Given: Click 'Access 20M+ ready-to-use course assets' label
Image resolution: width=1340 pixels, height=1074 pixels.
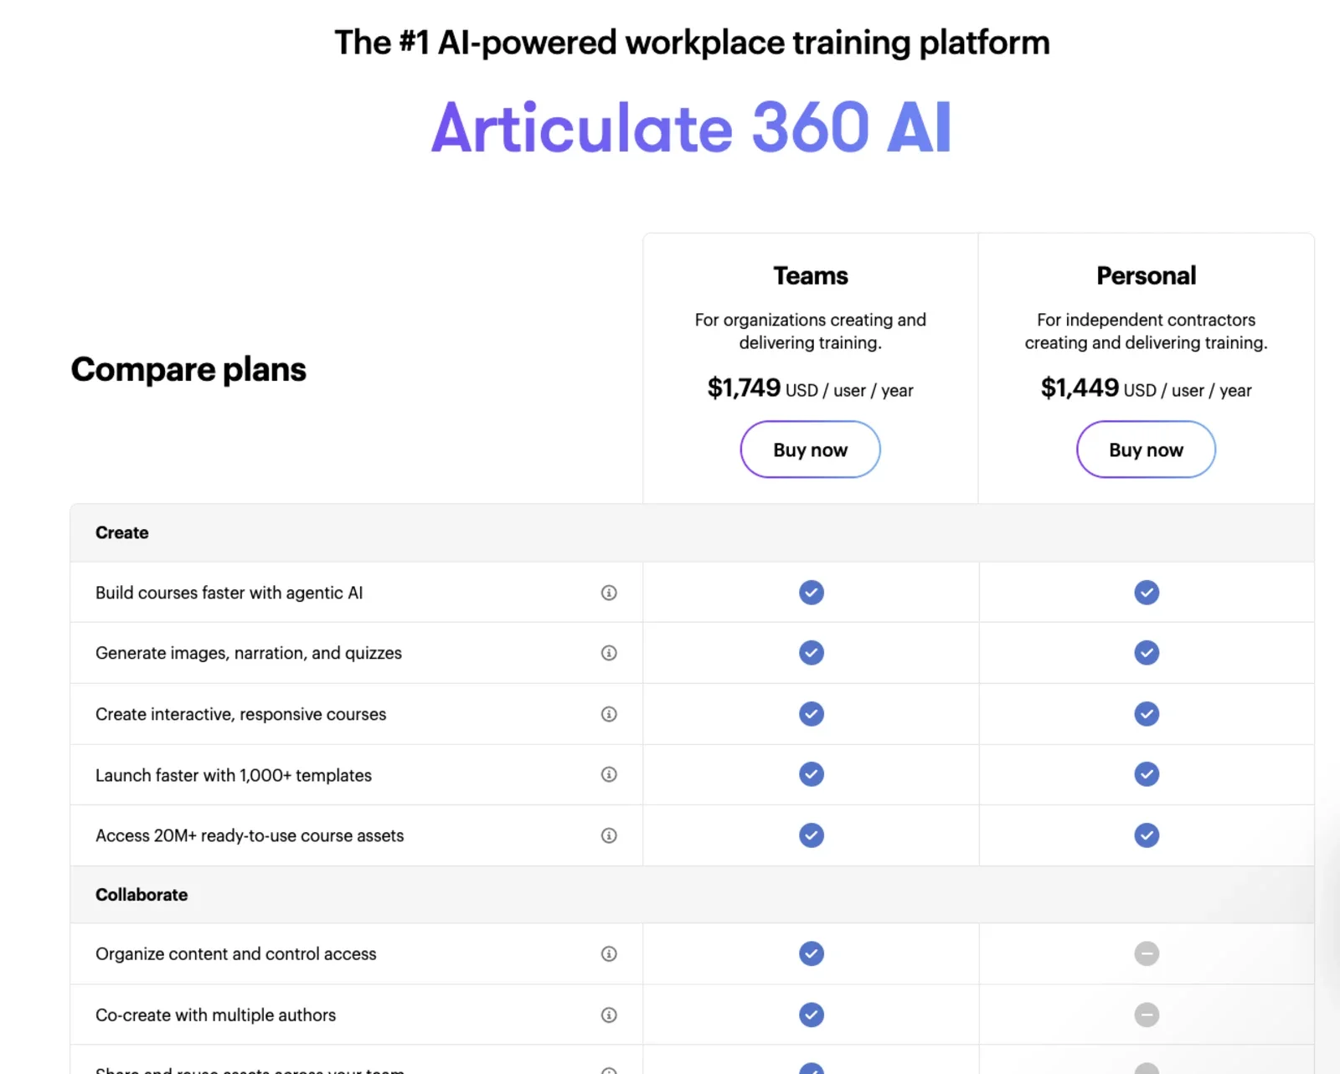Looking at the screenshot, I should (250, 835).
